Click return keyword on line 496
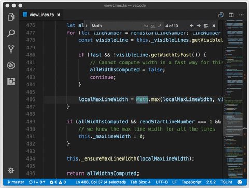Viewport: 249px width, 188px height. [x=75, y=173]
